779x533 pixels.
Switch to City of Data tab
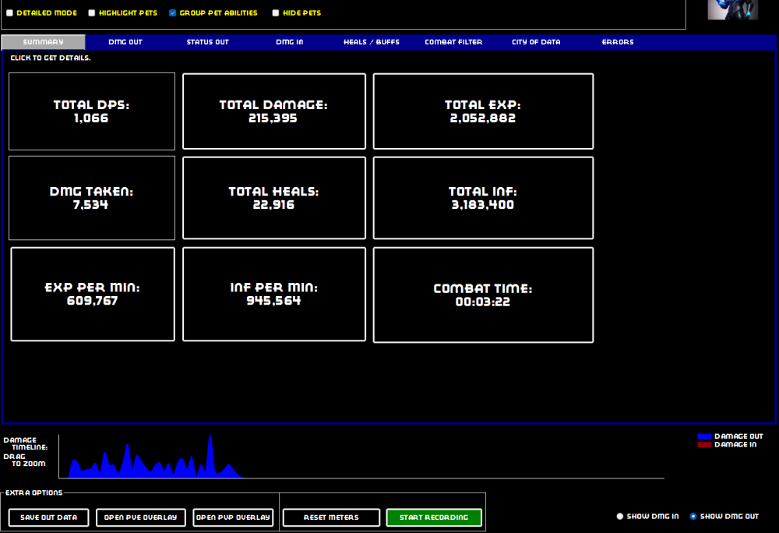(x=536, y=42)
